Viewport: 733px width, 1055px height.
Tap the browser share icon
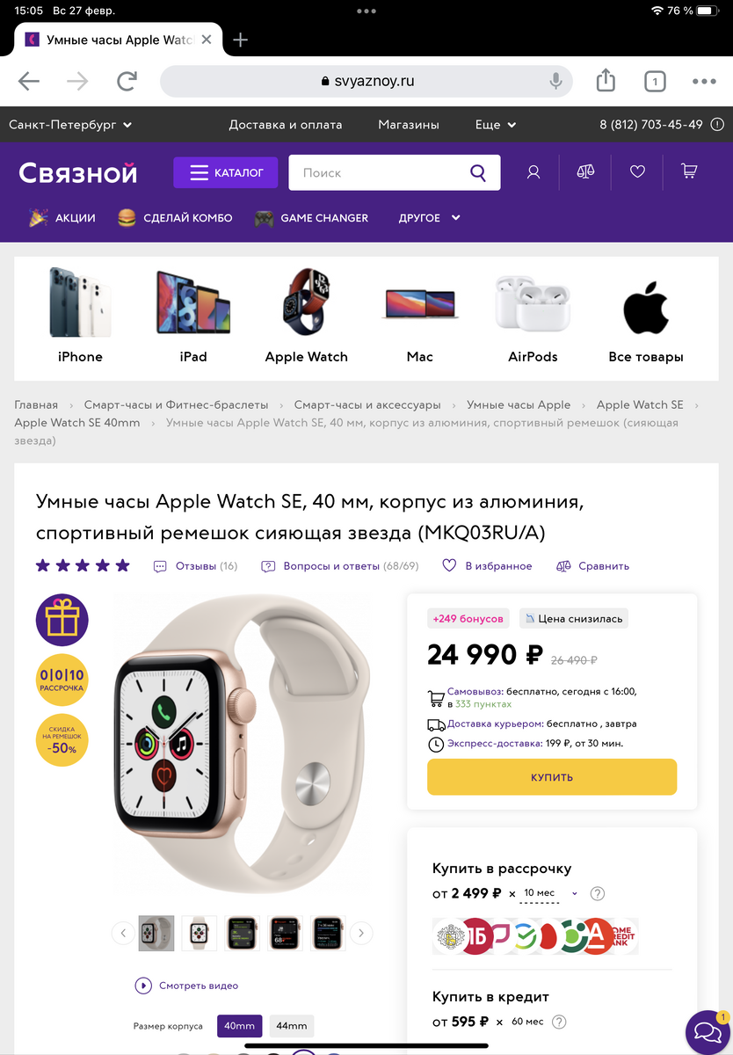(606, 81)
